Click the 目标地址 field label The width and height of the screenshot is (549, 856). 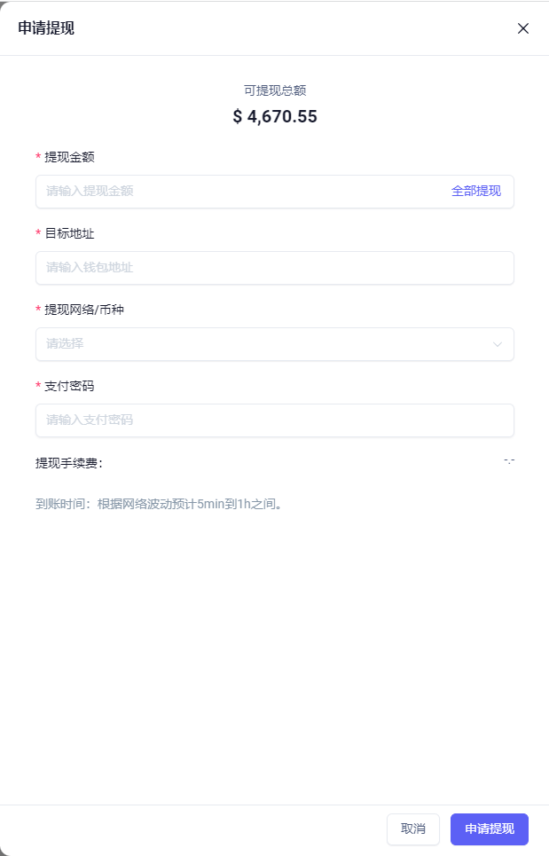(x=69, y=233)
